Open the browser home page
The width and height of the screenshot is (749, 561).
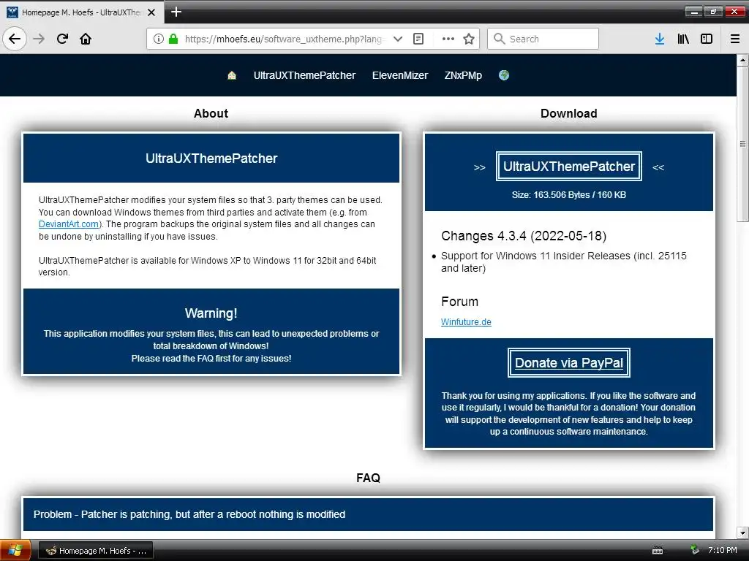tap(86, 39)
